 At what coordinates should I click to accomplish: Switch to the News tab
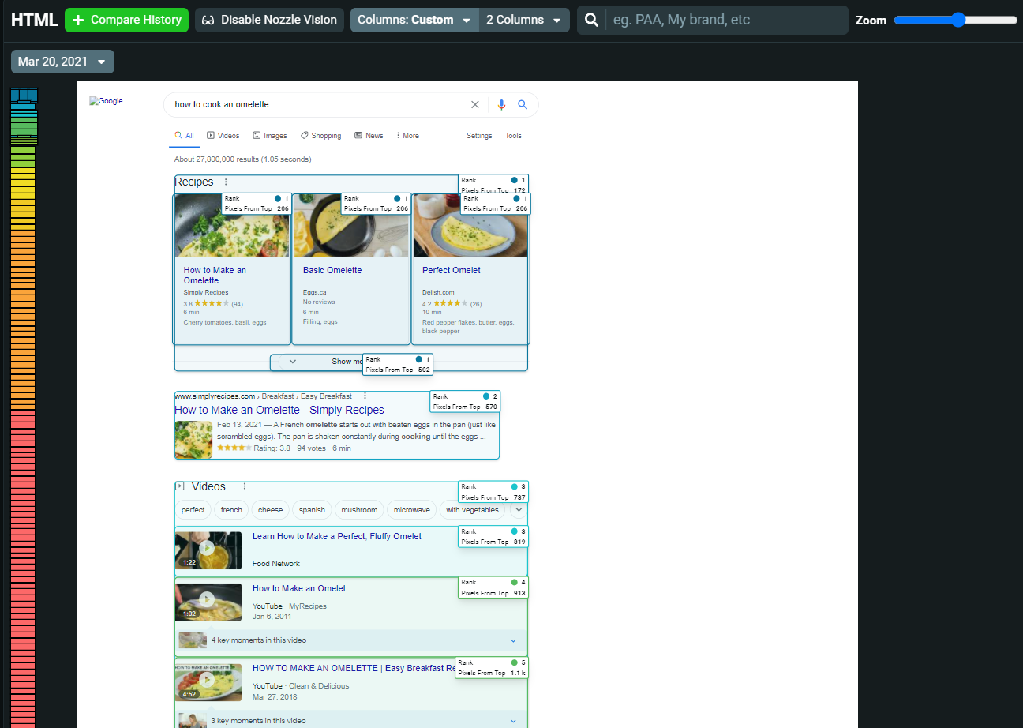pyautogui.click(x=369, y=136)
